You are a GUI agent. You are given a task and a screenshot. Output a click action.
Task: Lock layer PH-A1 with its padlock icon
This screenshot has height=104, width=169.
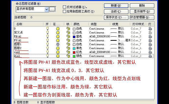(x=68, y=37)
